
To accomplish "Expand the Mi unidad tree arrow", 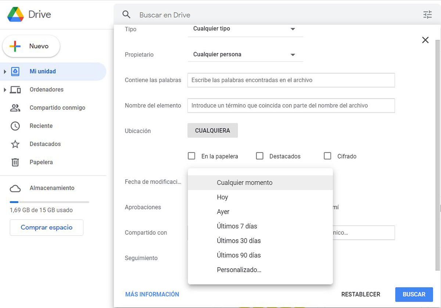I will [5, 71].
